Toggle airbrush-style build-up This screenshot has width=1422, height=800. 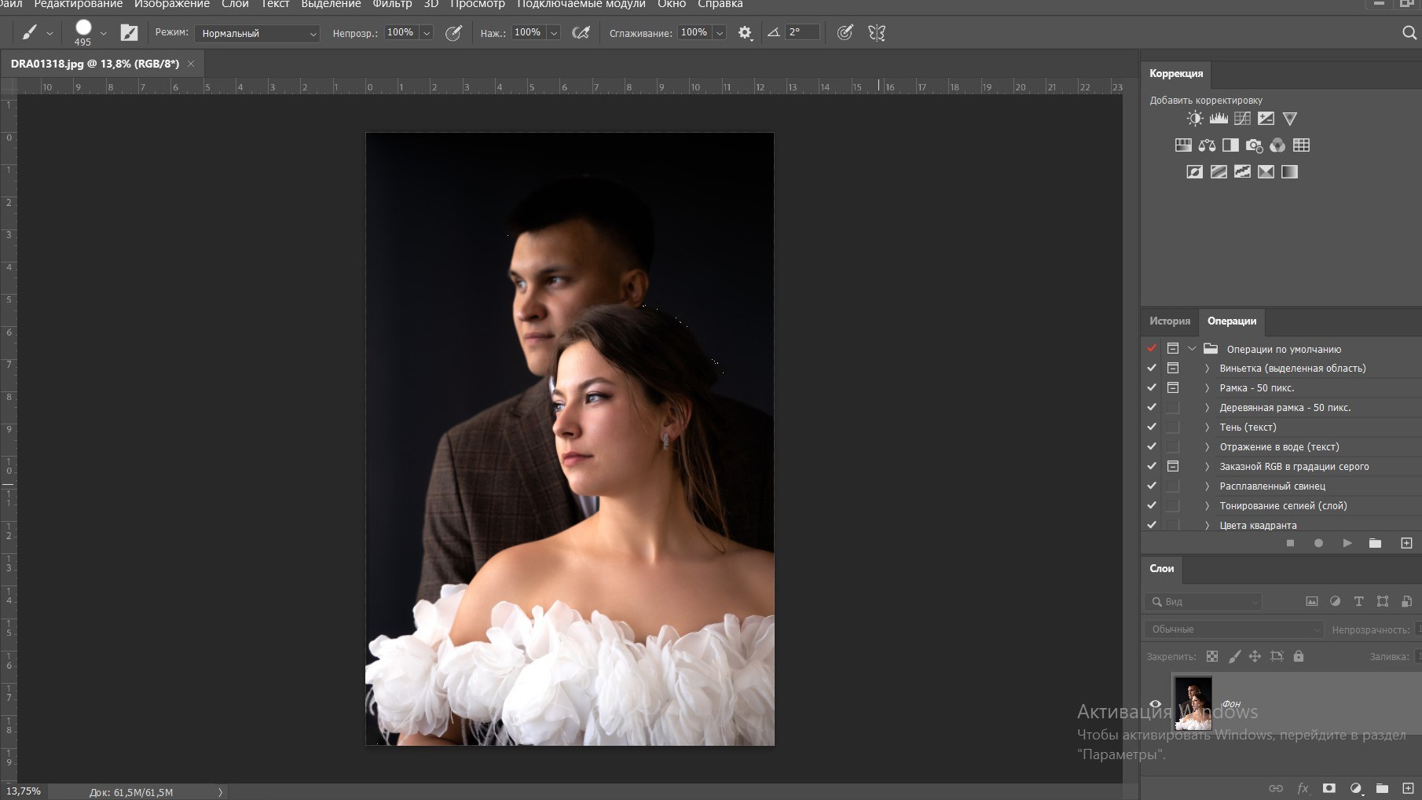581,33
